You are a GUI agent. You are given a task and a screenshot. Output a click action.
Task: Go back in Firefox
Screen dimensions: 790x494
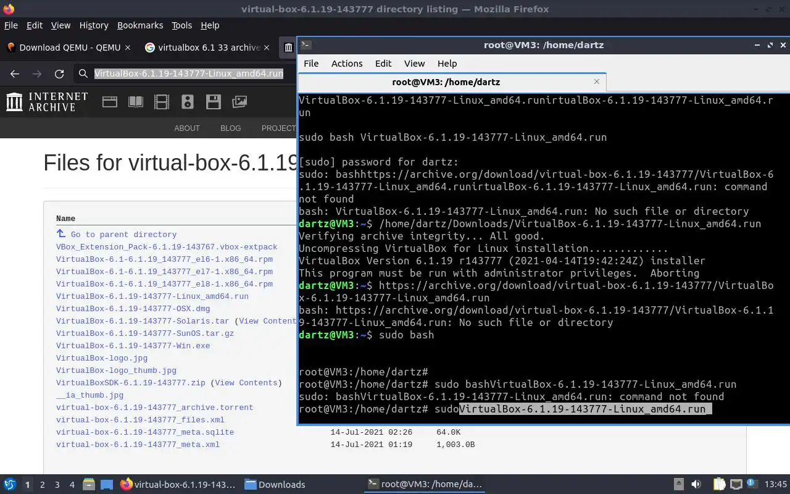point(15,73)
